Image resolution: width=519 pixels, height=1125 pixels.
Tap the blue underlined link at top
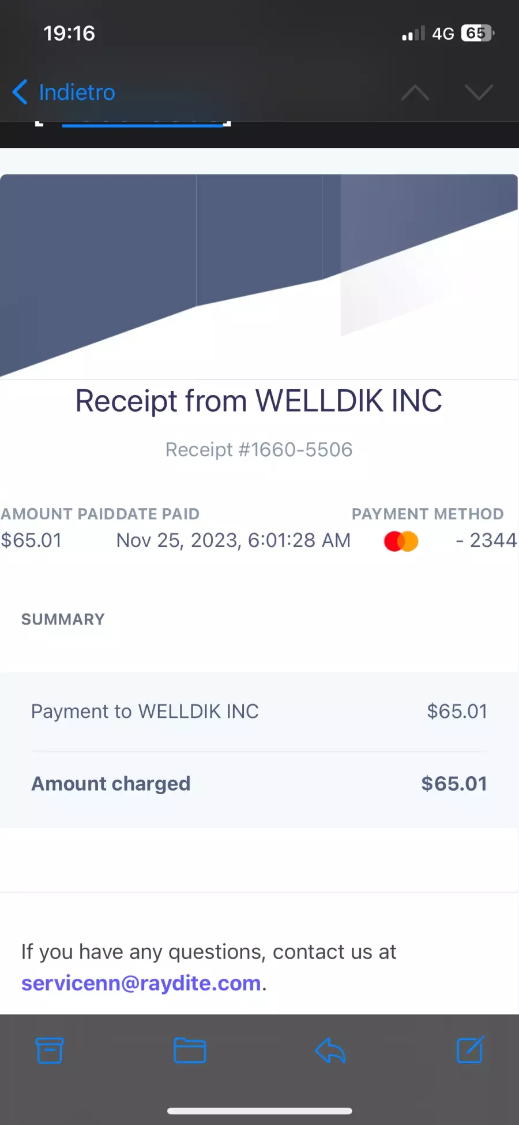click(x=143, y=124)
